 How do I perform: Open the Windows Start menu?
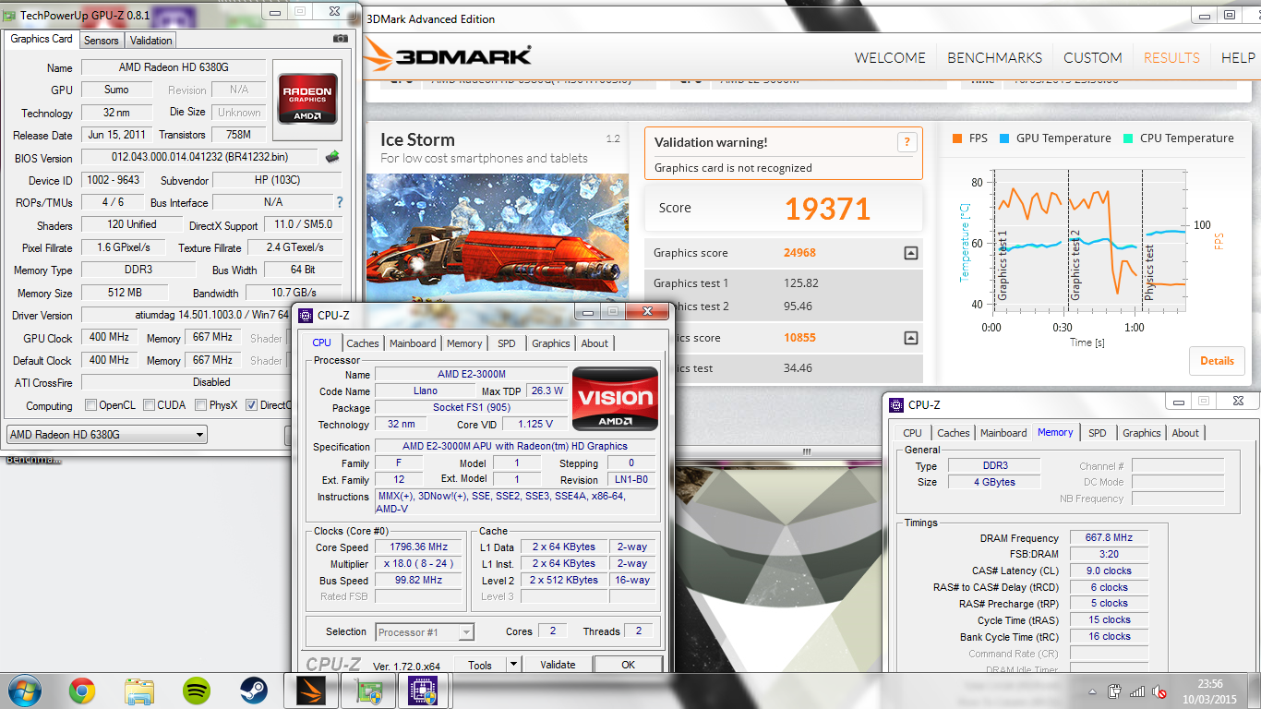pyautogui.click(x=25, y=691)
